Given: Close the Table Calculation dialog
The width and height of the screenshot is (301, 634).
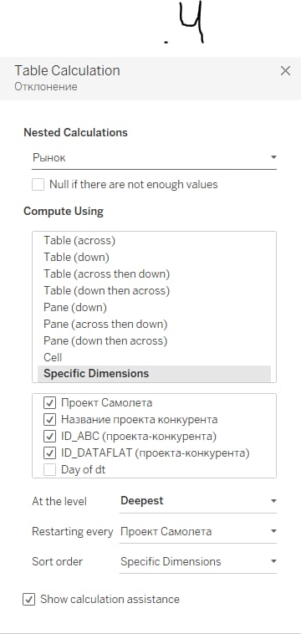Looking at the screenshot, I should tap(285, 71).
